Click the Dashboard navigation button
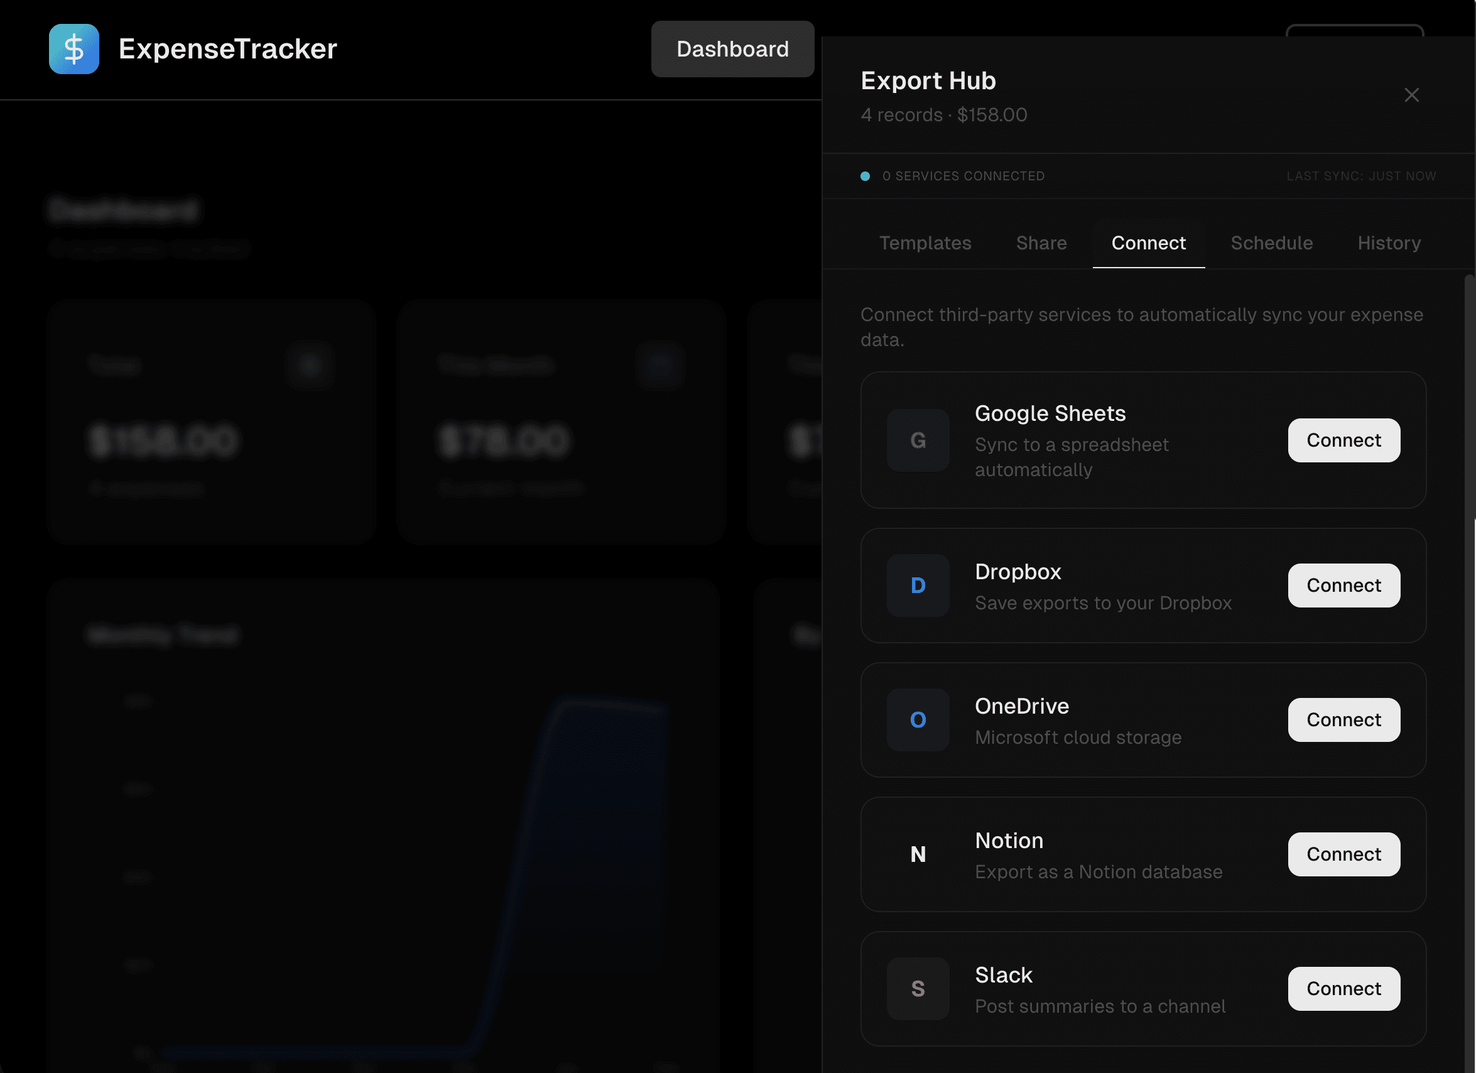This screenshot has height=1073, width=1476. (x=732, y=49)
